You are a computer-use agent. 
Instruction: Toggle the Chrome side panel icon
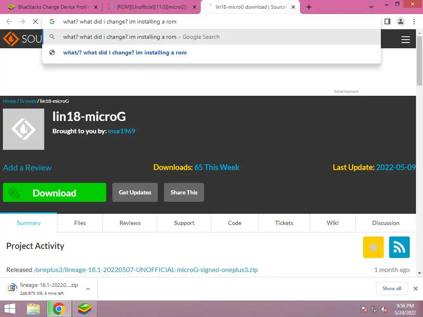[x=387, y=21]
